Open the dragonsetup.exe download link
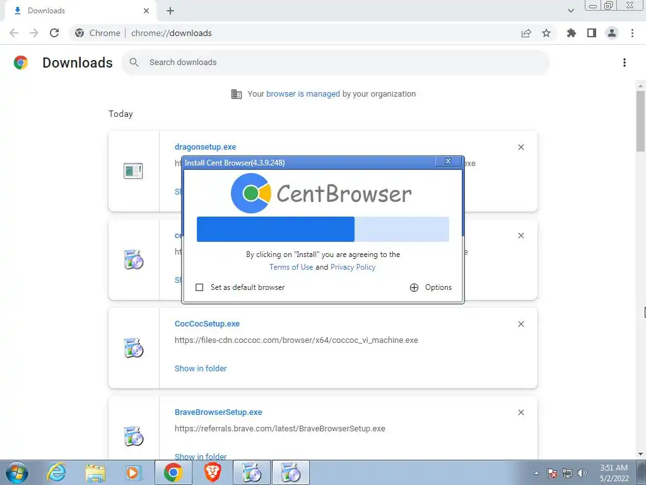 (x=205, y=147)
